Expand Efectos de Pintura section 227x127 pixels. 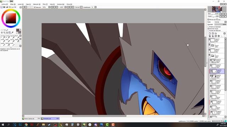208,20
